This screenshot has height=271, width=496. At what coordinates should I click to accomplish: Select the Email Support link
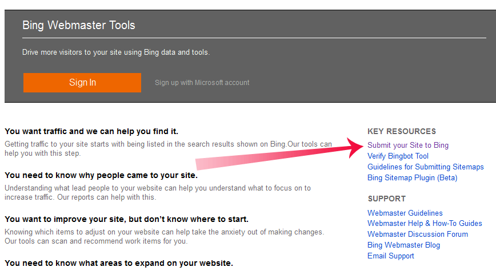pos(391,256)
